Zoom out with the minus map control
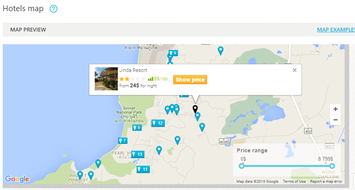 [335, 120]
